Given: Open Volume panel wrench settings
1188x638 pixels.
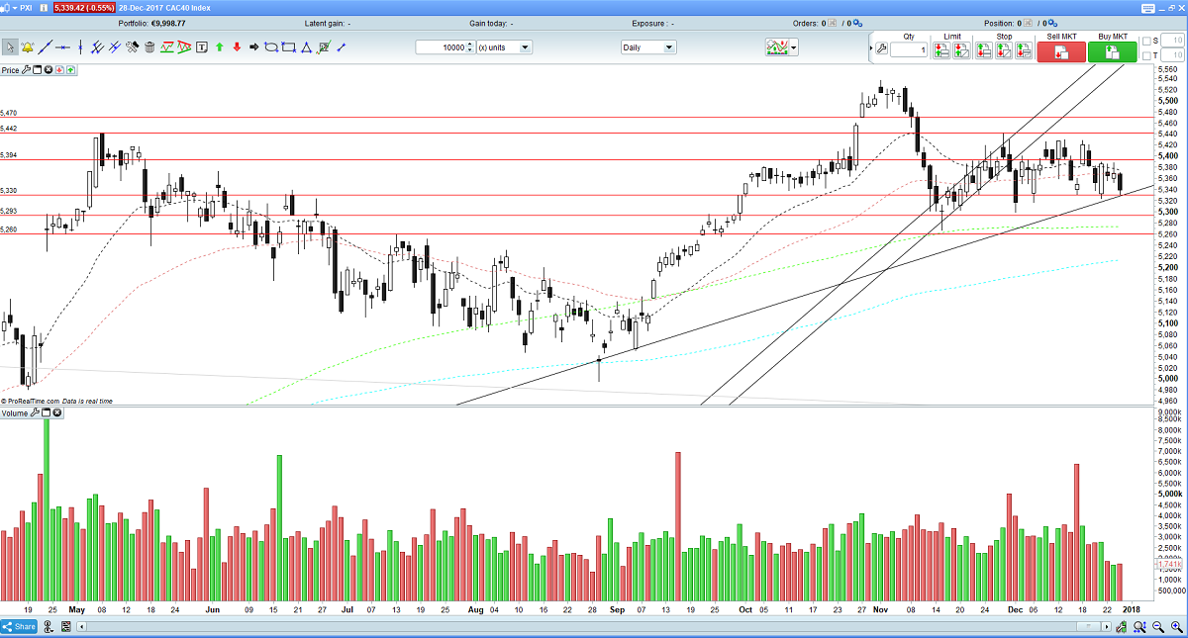Looking at the screenshot, I should [35, 412].
